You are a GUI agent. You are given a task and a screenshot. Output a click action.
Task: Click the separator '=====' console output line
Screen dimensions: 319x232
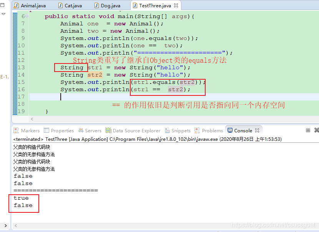56,190
